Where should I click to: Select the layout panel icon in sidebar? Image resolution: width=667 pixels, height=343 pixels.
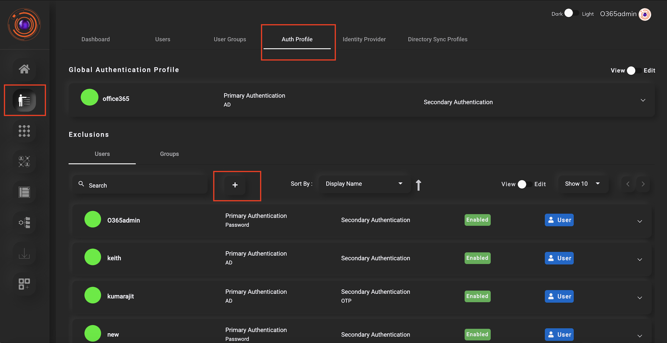coord(24,192)
